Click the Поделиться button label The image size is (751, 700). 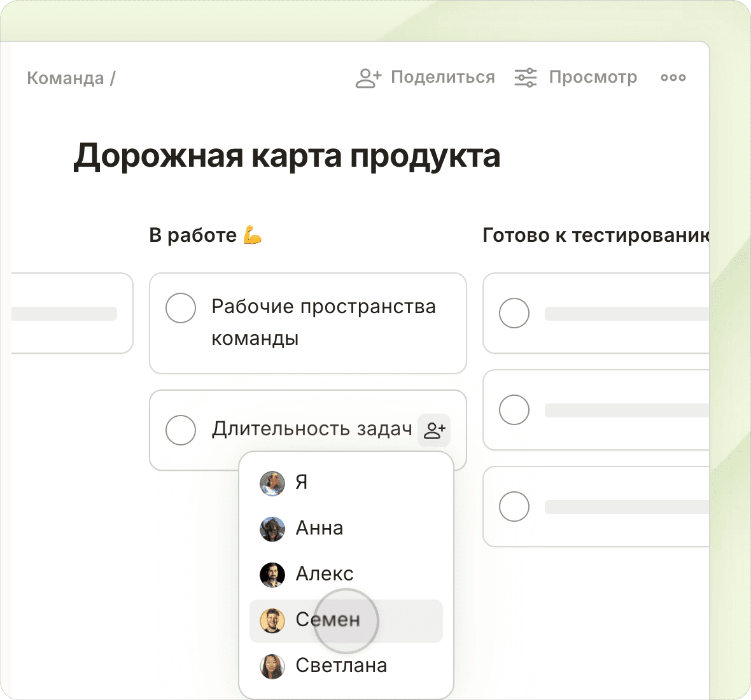(x=442, y=78)
